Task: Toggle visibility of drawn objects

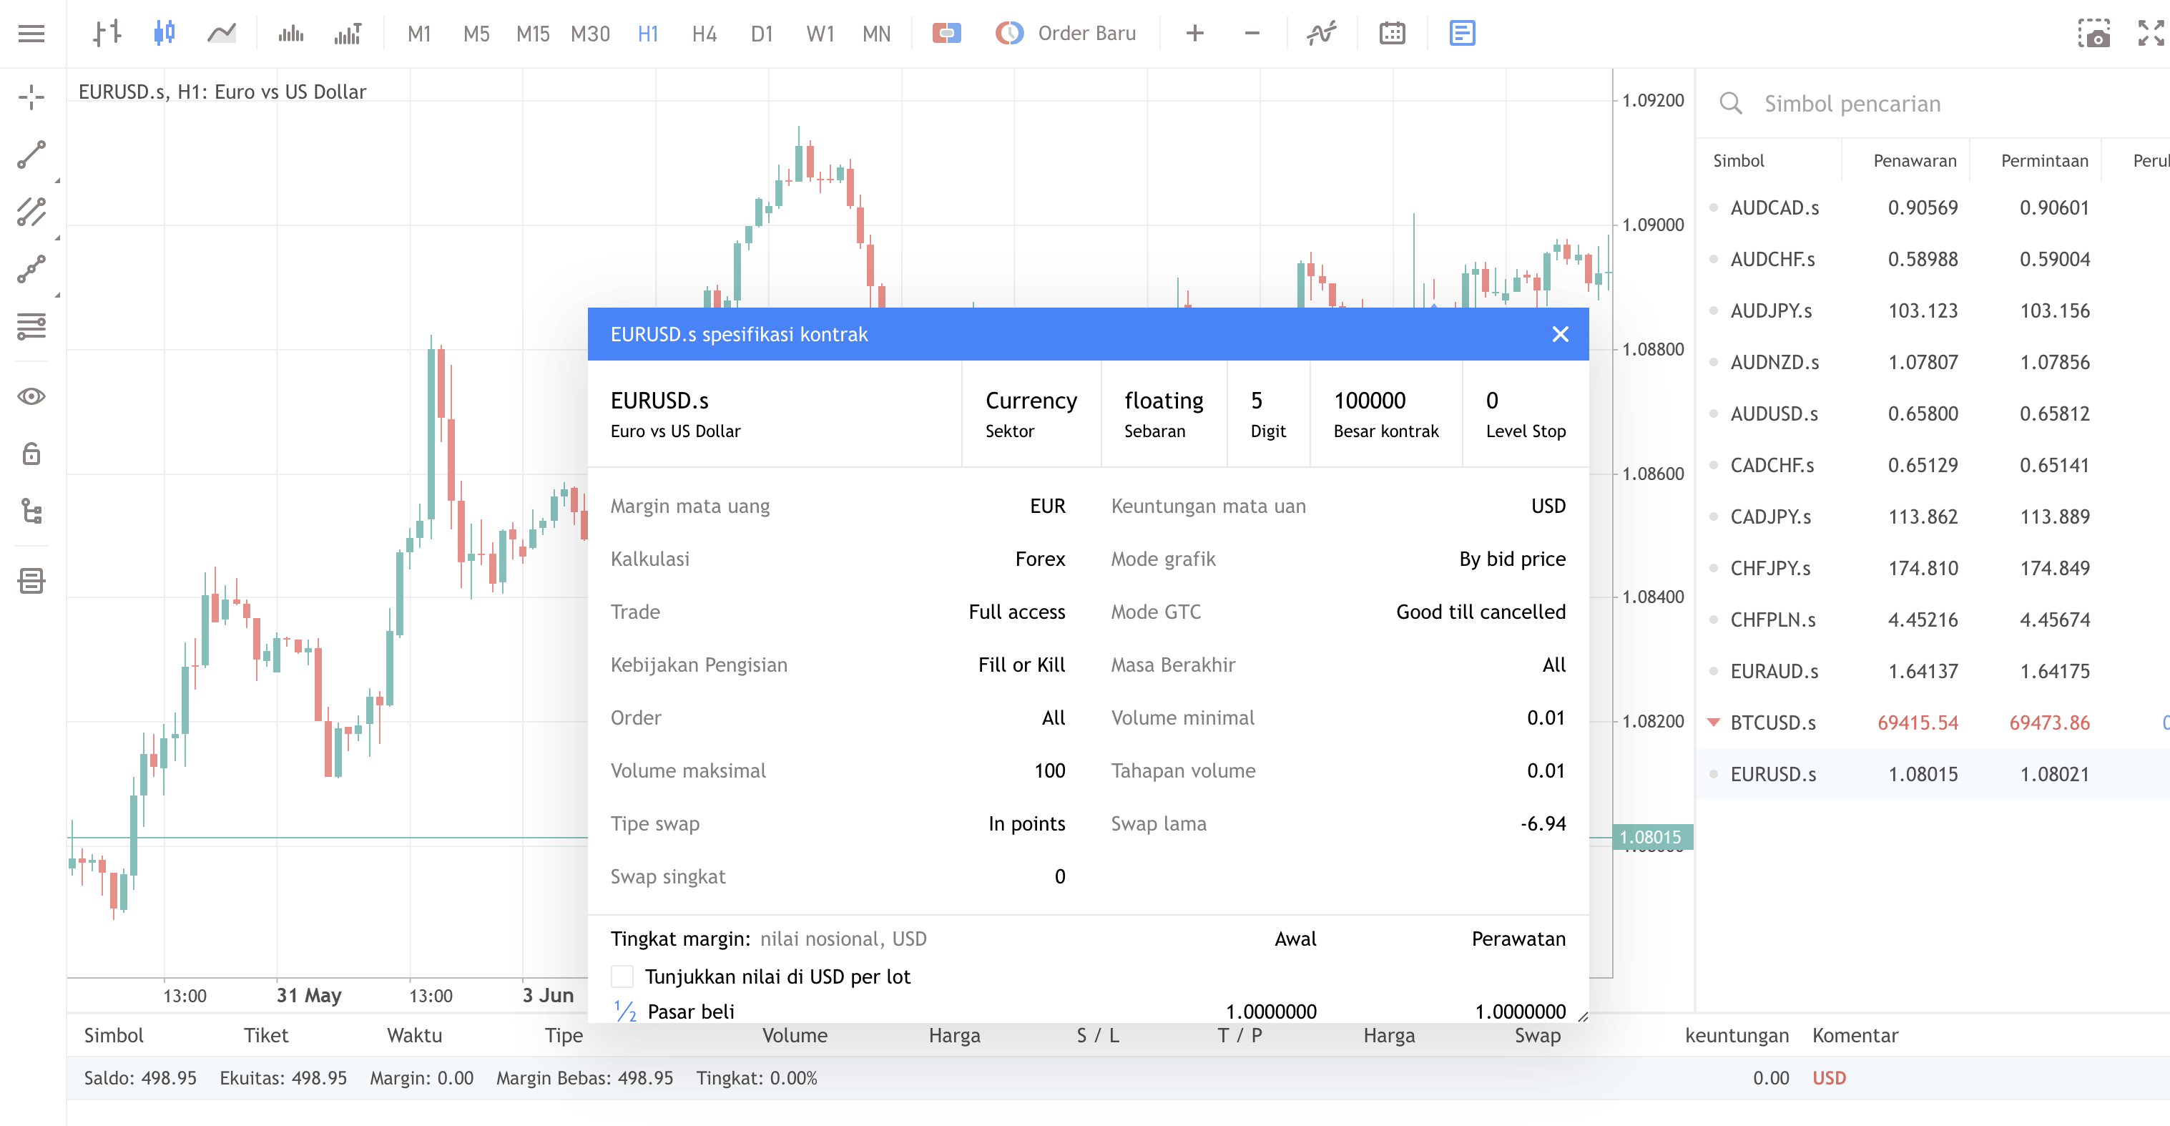Action: click(31, 396)
